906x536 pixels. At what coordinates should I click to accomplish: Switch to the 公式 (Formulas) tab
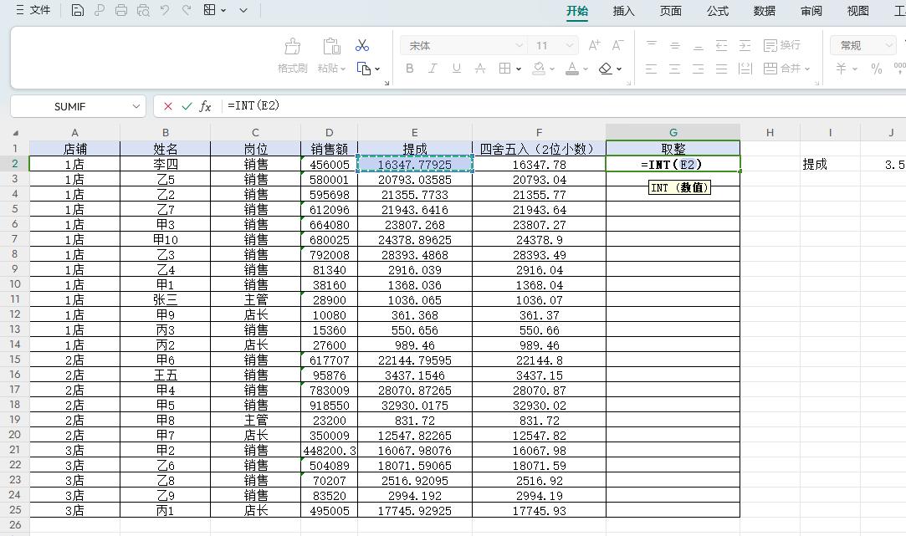[x=717, y=10]
